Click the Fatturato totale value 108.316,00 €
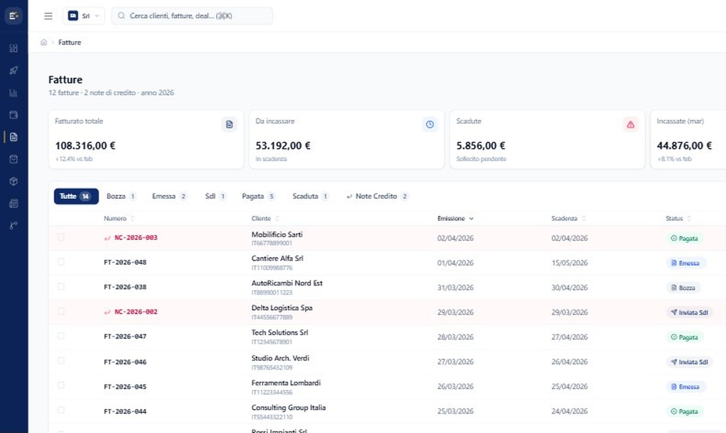Image resolution: width=726 pixels, height=433 pixels. [x=85, y=146]
